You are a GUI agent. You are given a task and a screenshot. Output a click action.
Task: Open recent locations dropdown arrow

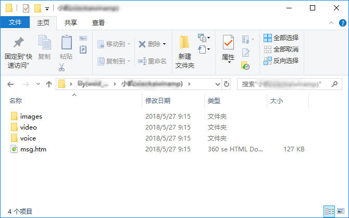click(38, 84)
